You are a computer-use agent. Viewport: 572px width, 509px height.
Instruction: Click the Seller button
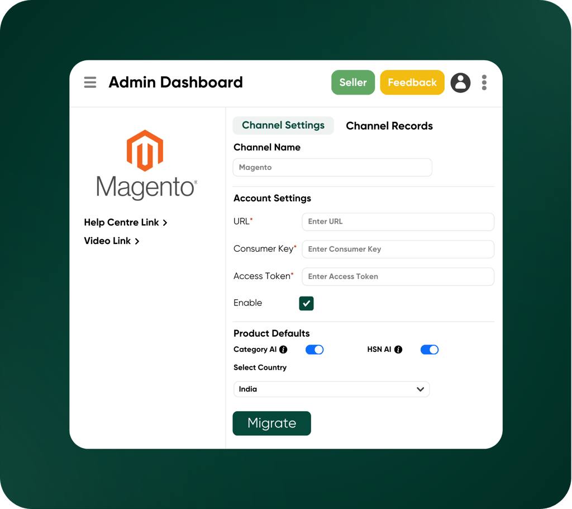click(353, 82)
